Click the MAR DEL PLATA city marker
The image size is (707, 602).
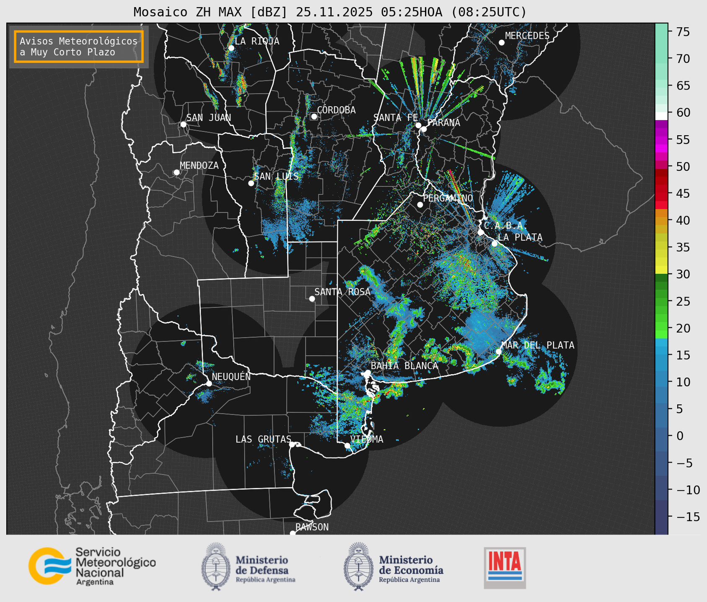499,351
